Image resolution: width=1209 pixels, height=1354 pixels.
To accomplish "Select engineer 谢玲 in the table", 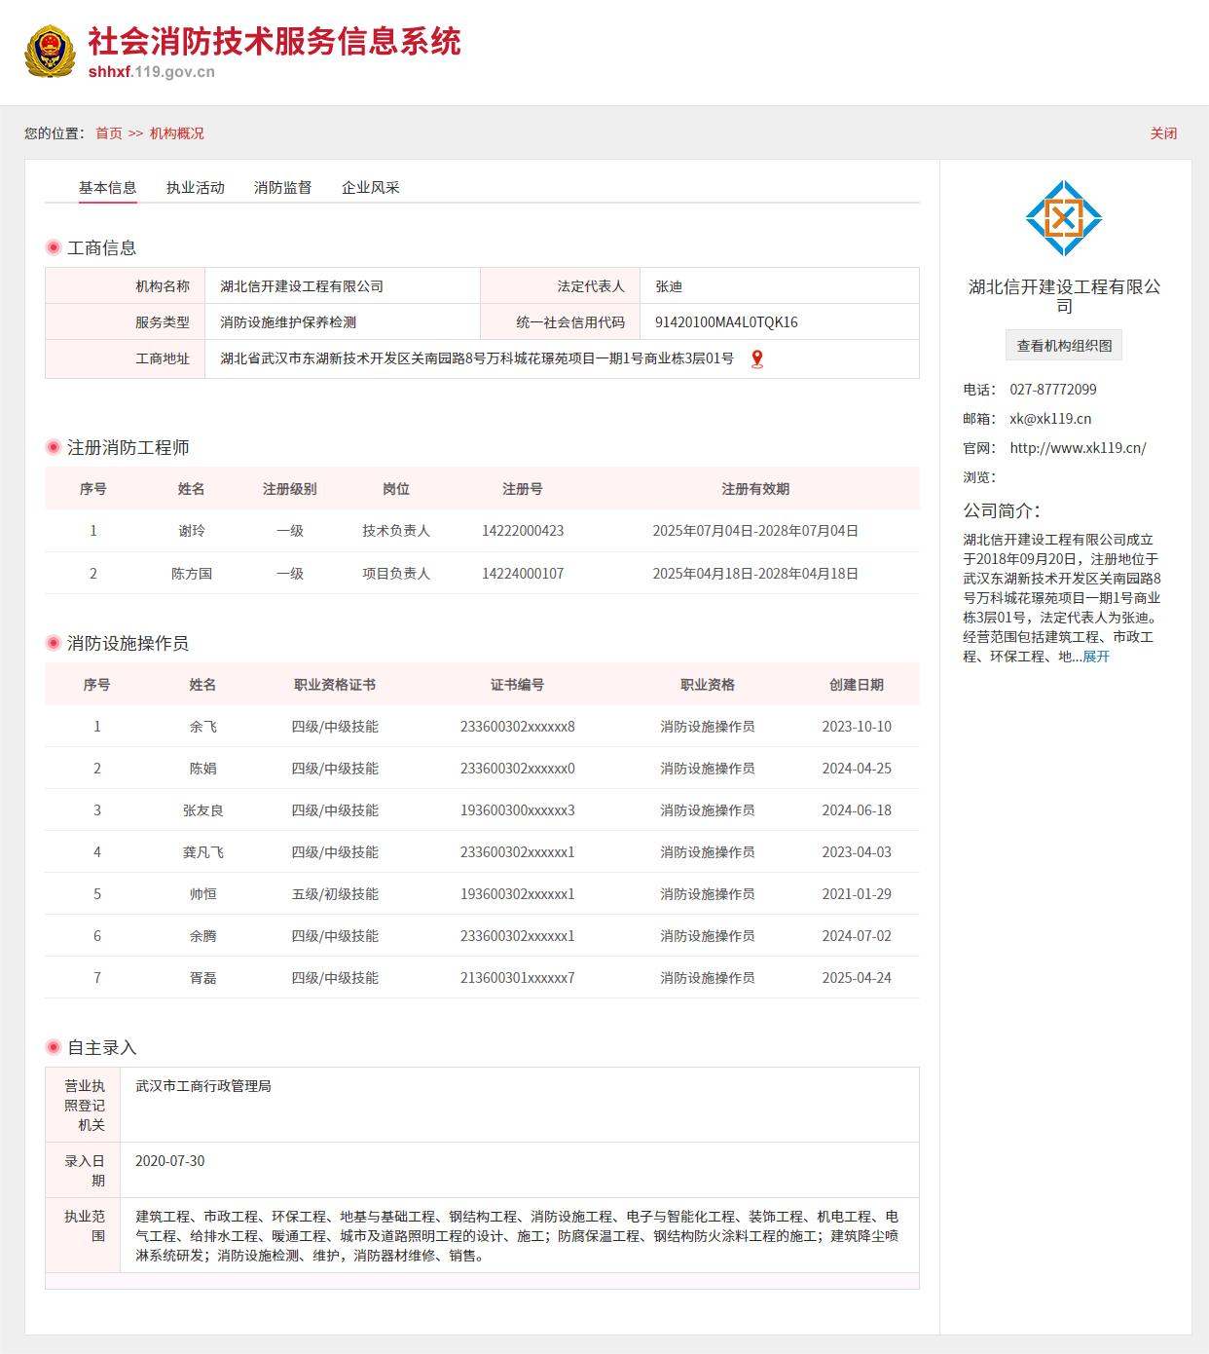I will click(x=192, y=531).
